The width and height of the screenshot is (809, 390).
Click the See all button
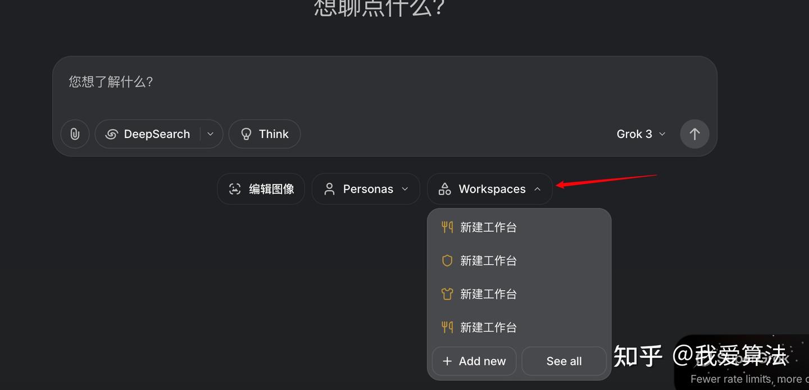point(563,361)
